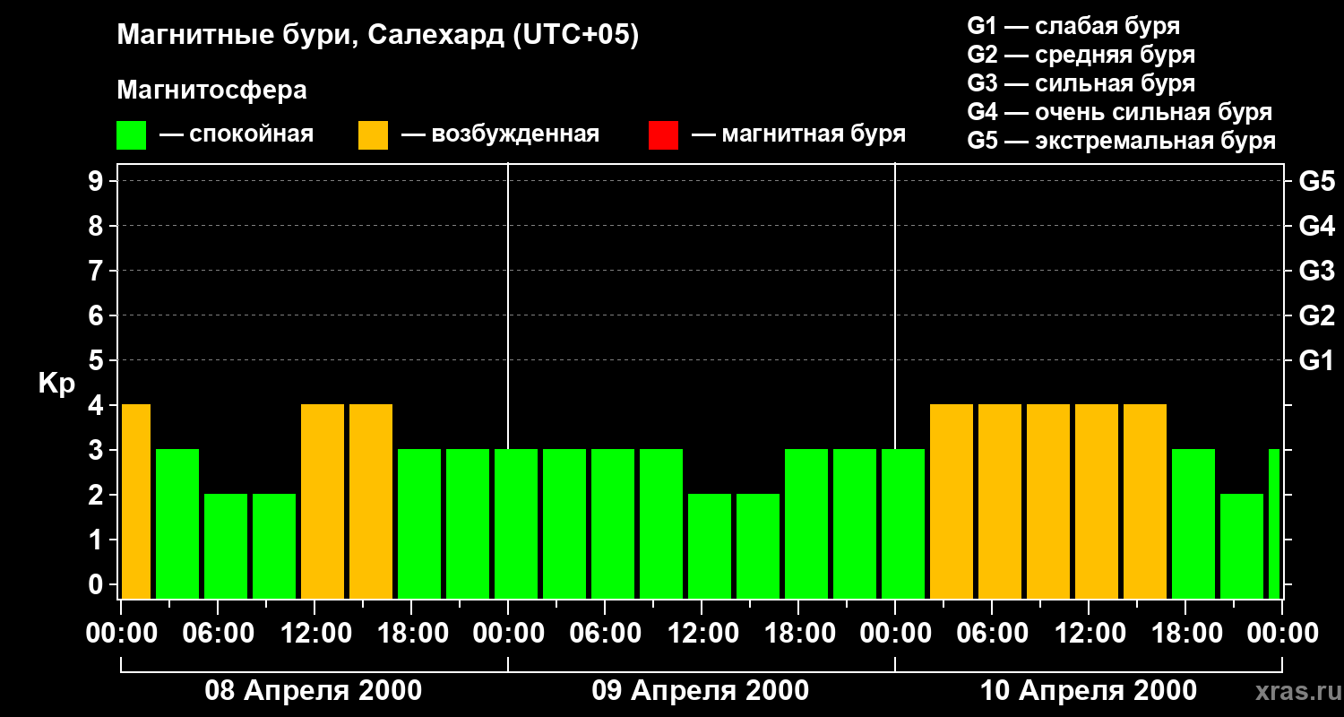Image resolution: width=1344 pixels, height=717 pixels.
Task: Click the red 'магнитная буря' legend swatch
Action: point(663,135)
